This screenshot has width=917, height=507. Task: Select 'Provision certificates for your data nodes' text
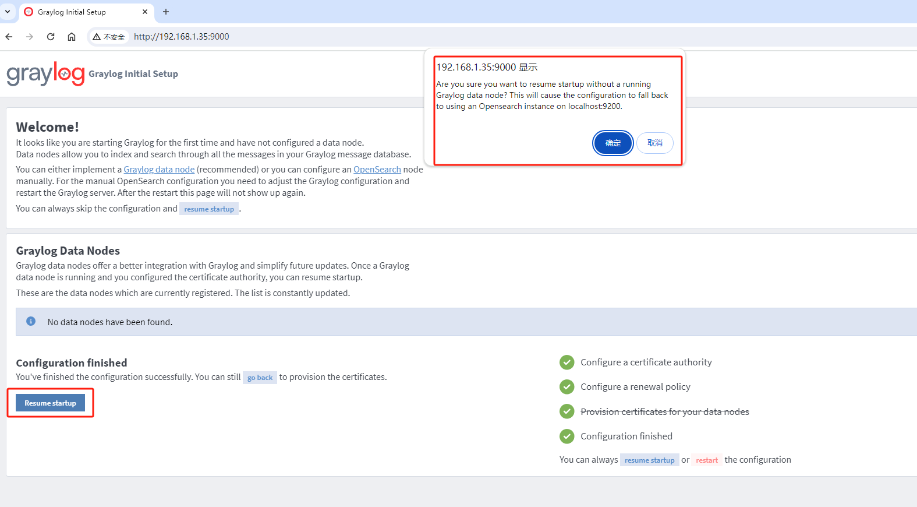[x=664, y=411]
